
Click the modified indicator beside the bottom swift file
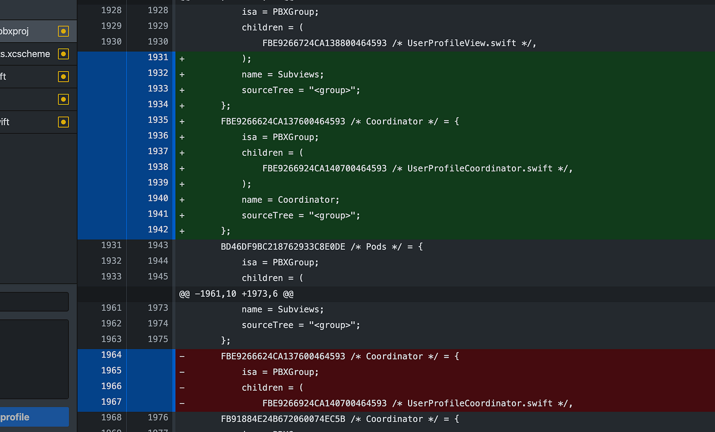(63, 122)
